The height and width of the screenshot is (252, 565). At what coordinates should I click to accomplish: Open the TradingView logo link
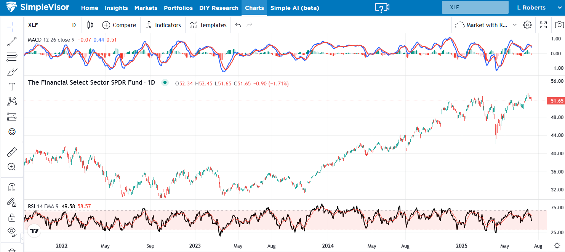[34, 231]
